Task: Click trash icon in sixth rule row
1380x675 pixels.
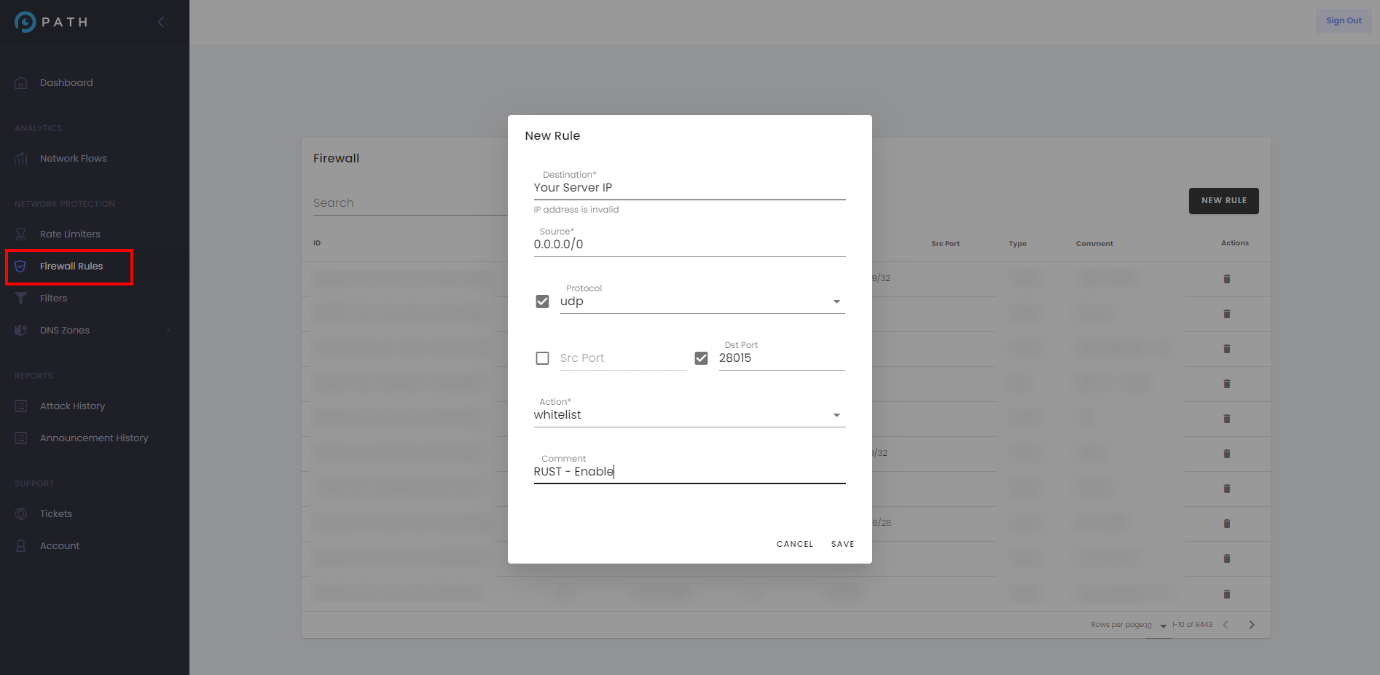Action: [x=1227, y=454]
